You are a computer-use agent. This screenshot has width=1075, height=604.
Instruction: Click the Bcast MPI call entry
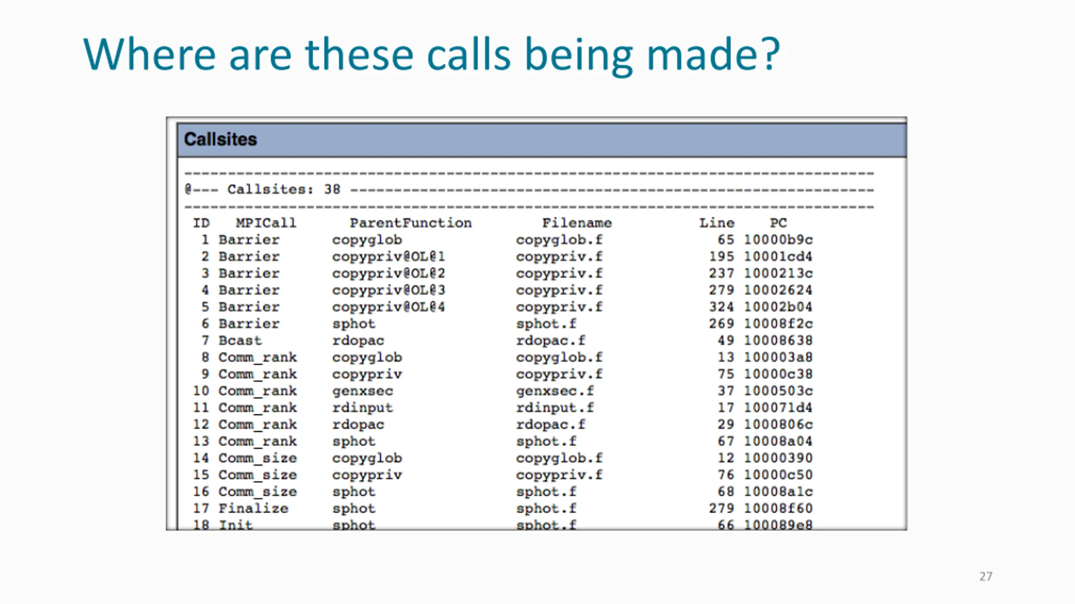(240, 340)
